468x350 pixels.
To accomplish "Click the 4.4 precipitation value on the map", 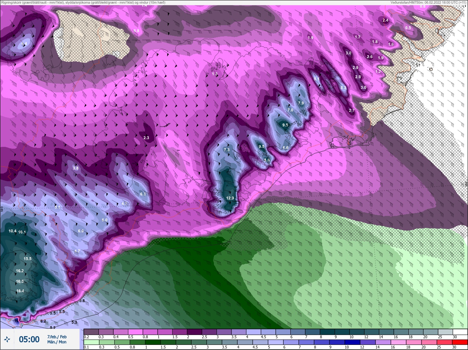I will tap(24, 44).
